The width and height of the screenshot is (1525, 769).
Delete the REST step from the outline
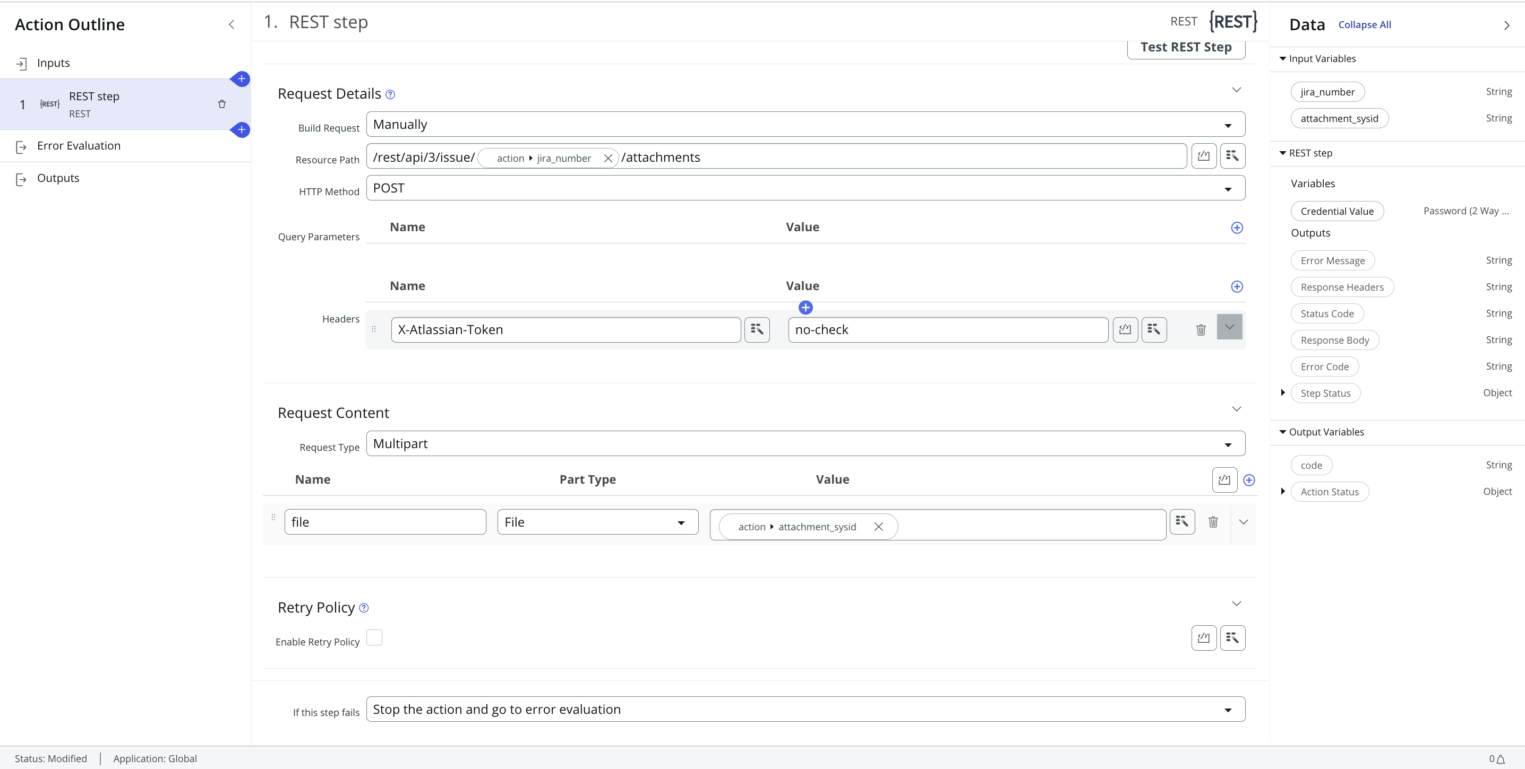222,104
